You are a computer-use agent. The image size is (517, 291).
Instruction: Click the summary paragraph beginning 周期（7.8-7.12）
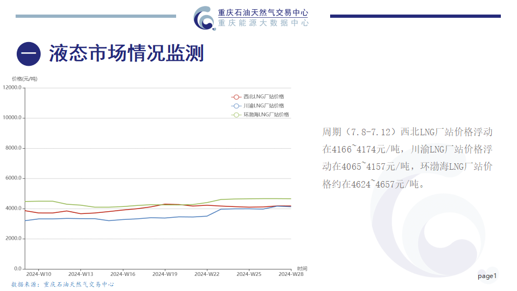coord(407,158)
